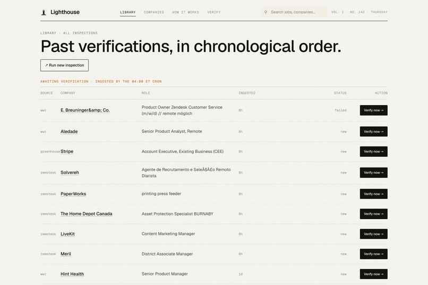Click Awaiting Verification section heading
428x285 pixels.
coord(101,82)
